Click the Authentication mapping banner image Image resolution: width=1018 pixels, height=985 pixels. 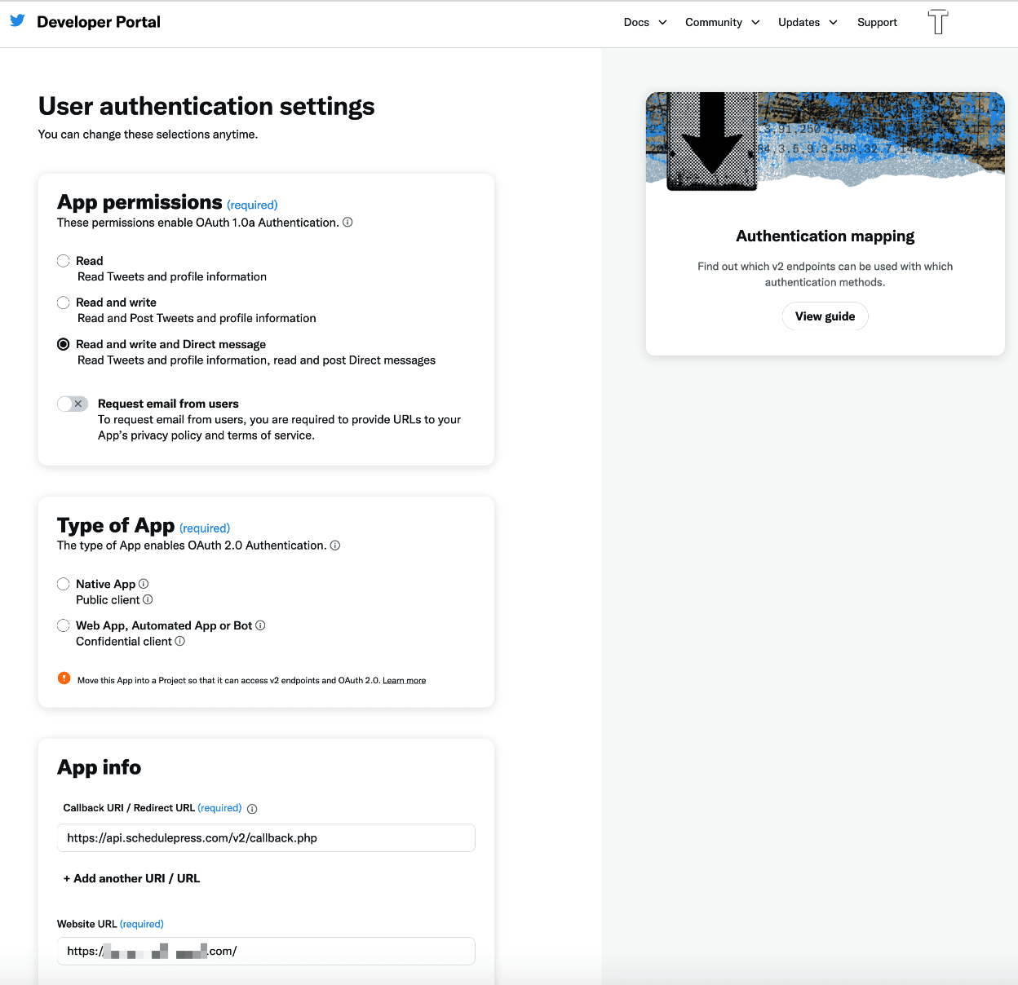click(825, 141)
